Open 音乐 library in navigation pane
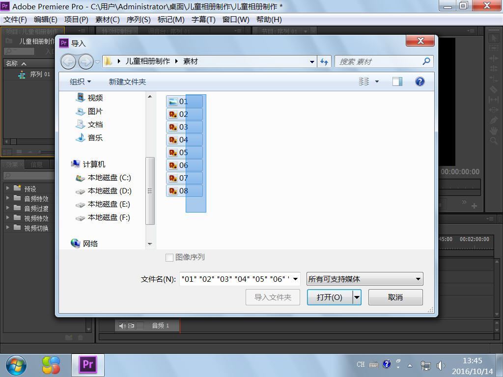The image size is (503, 377). (x=89, y=137)
